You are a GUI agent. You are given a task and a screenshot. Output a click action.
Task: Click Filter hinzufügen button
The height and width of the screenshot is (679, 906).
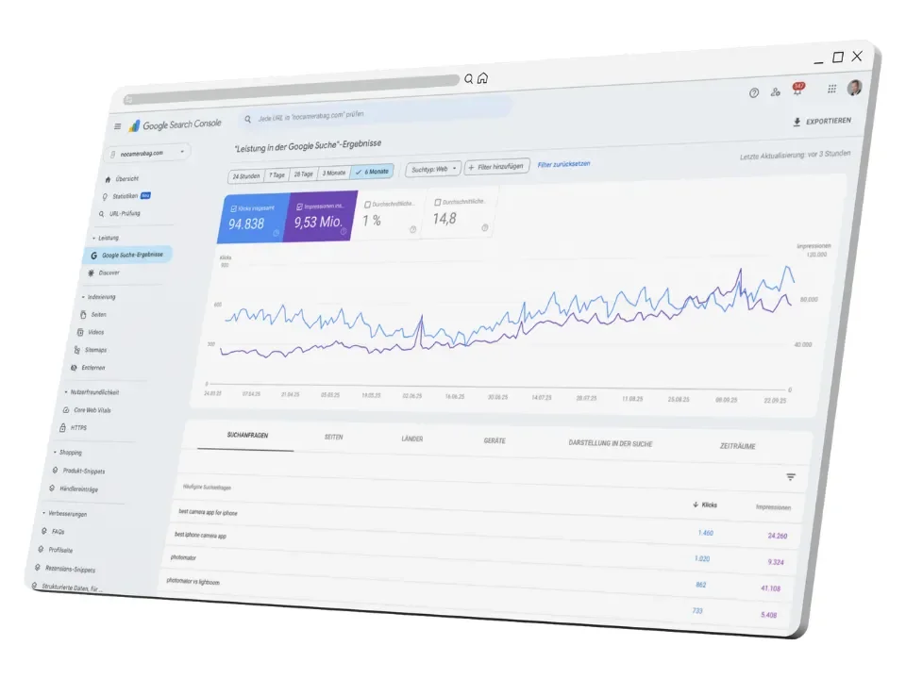click(x=497, y=167)
